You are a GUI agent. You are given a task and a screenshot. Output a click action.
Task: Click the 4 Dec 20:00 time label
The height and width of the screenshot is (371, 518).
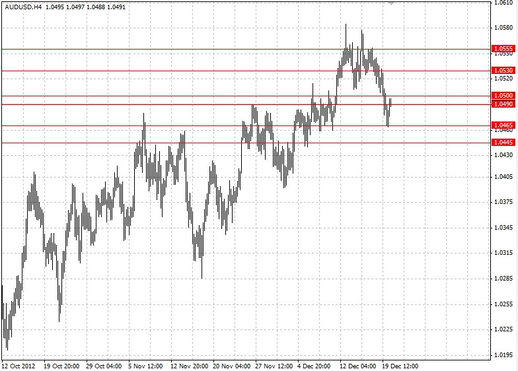314,366
